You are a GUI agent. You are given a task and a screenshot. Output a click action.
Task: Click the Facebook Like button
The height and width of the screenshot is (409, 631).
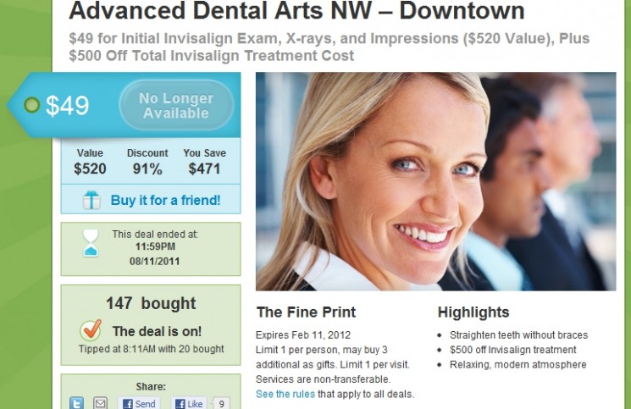tap(189, 403)
